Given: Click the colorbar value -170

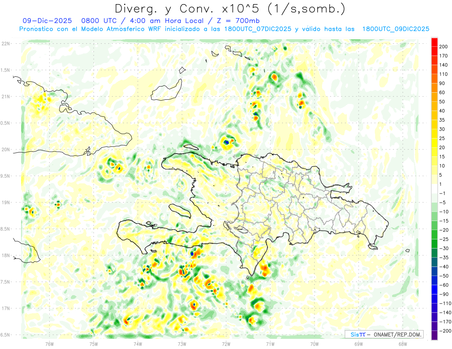Looking at the screenshot, I should pos(445,322).
